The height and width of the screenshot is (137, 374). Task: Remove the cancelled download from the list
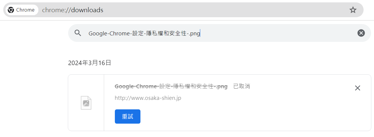358,88
